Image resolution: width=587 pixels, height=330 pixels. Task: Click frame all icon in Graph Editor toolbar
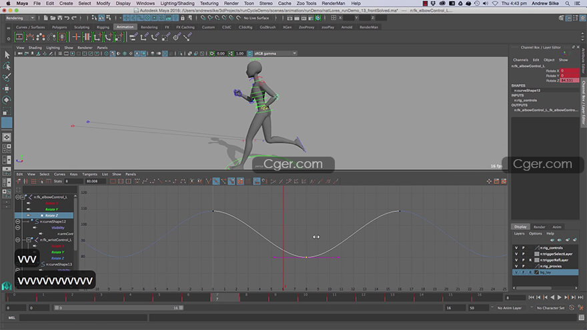tap(113, 181)
